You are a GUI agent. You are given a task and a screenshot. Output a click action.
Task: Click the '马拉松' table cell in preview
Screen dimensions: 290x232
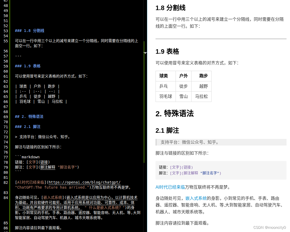point(201,97)
